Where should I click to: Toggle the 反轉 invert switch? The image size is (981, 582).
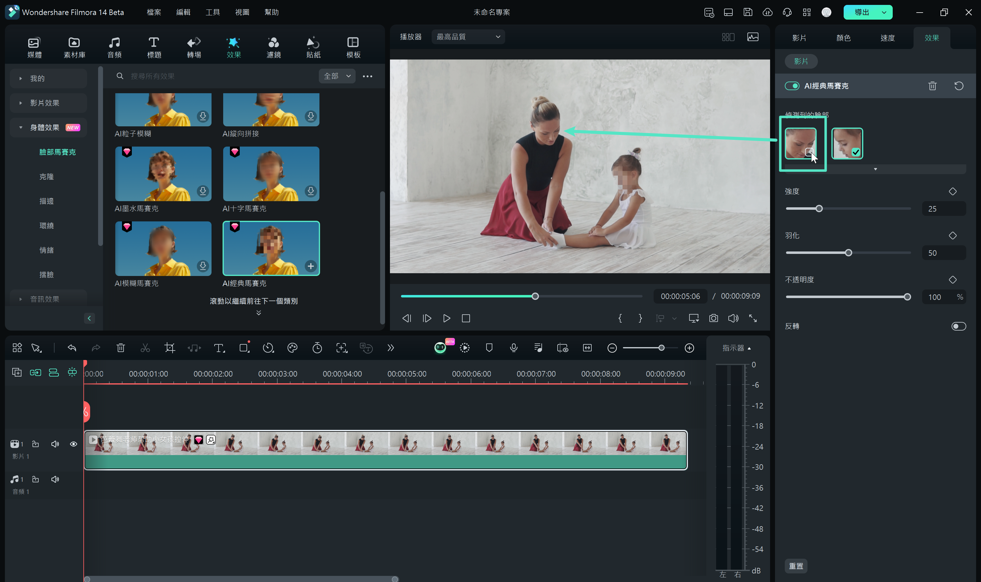(959, 326)
